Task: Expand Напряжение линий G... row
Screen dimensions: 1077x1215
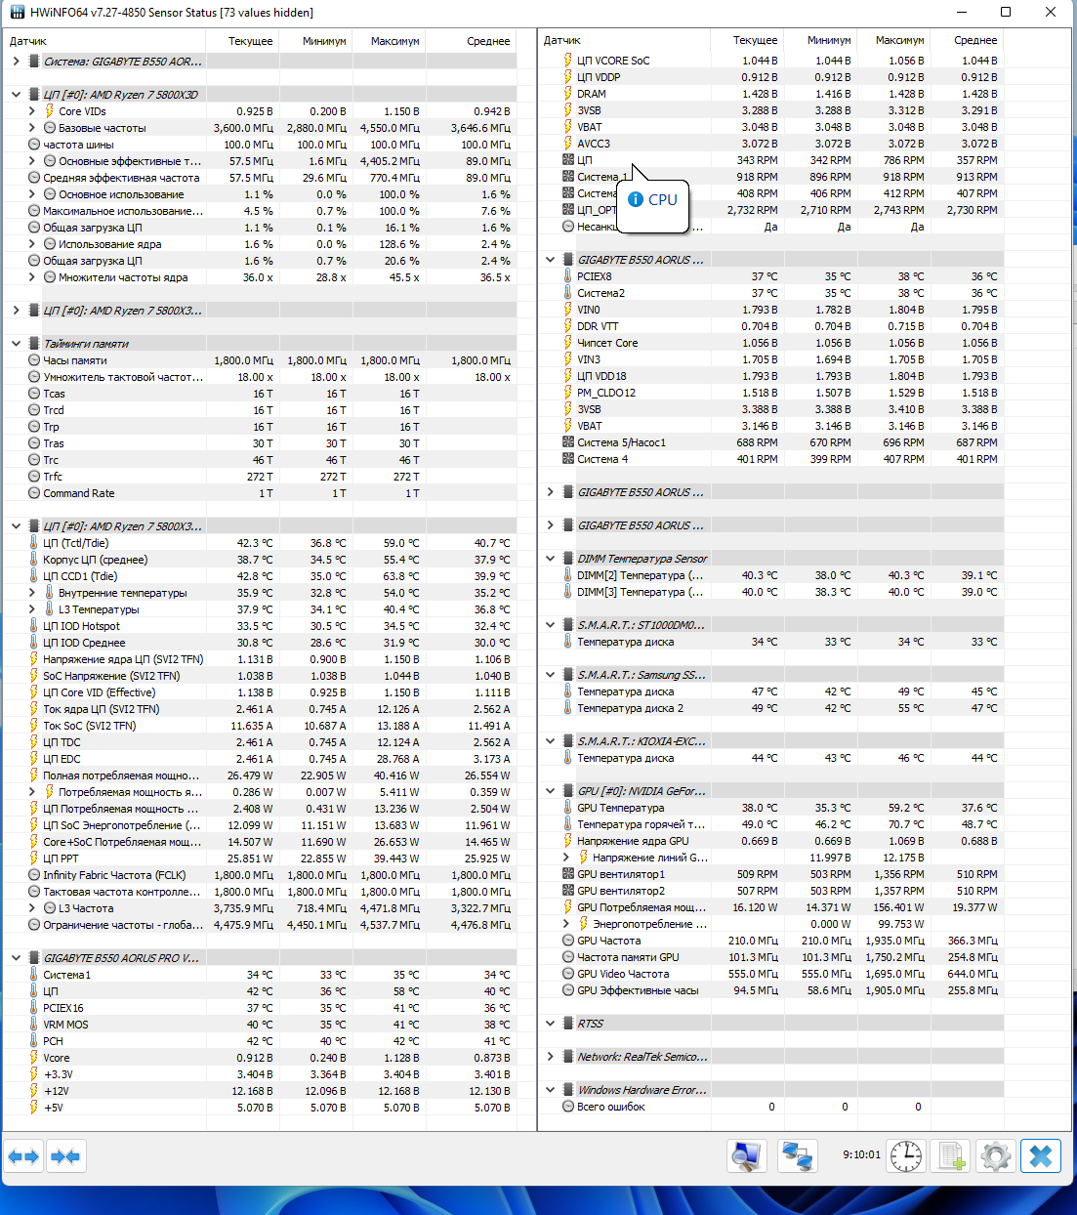Action: [x=565, y=858]
